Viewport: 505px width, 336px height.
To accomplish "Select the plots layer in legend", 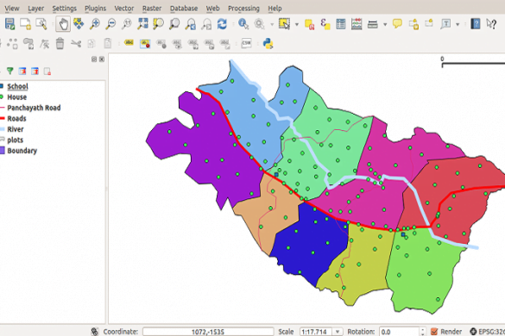I will point(16,140).
